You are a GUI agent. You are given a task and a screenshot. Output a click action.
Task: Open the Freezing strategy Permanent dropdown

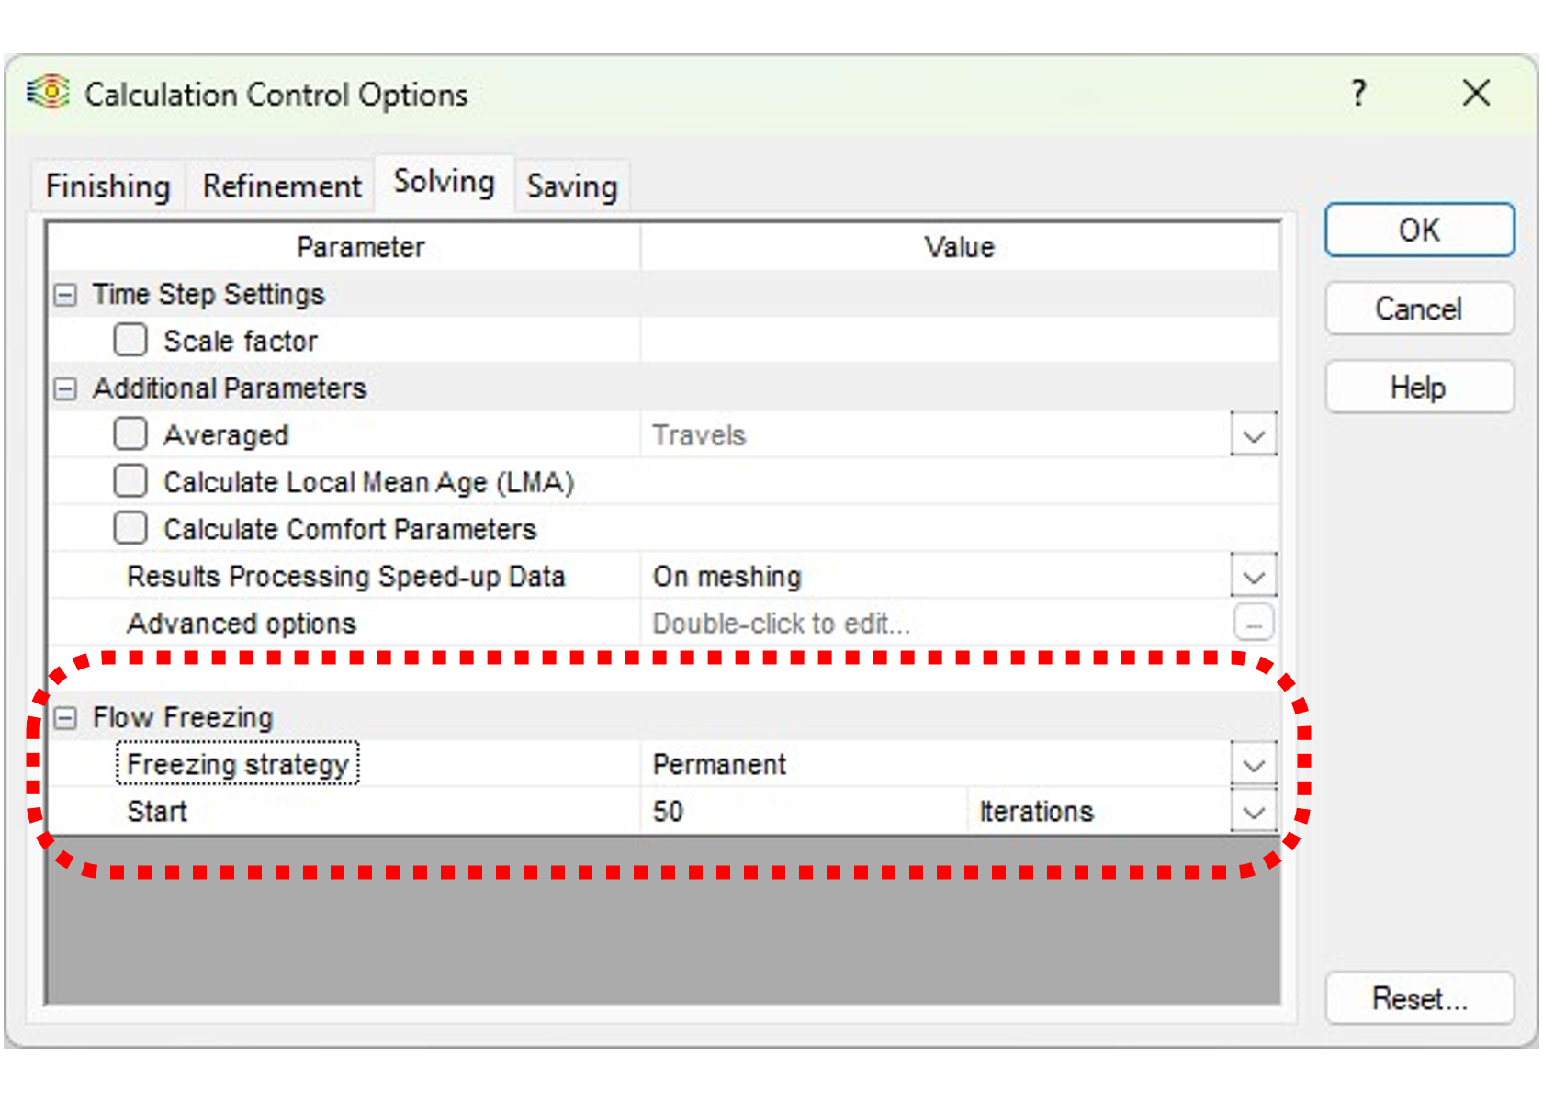click(x=1254, y=764)
